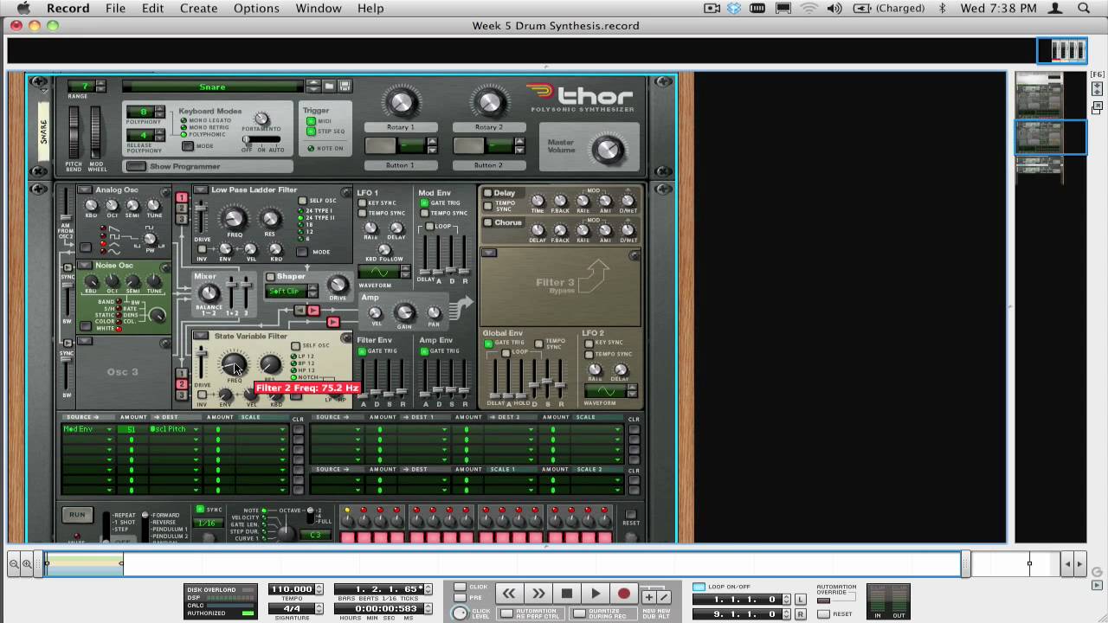The height and width of the screenshot is (623, 1108).
Task: Toggle Filter Env GATE TRIG
Action: click(363, 351)
